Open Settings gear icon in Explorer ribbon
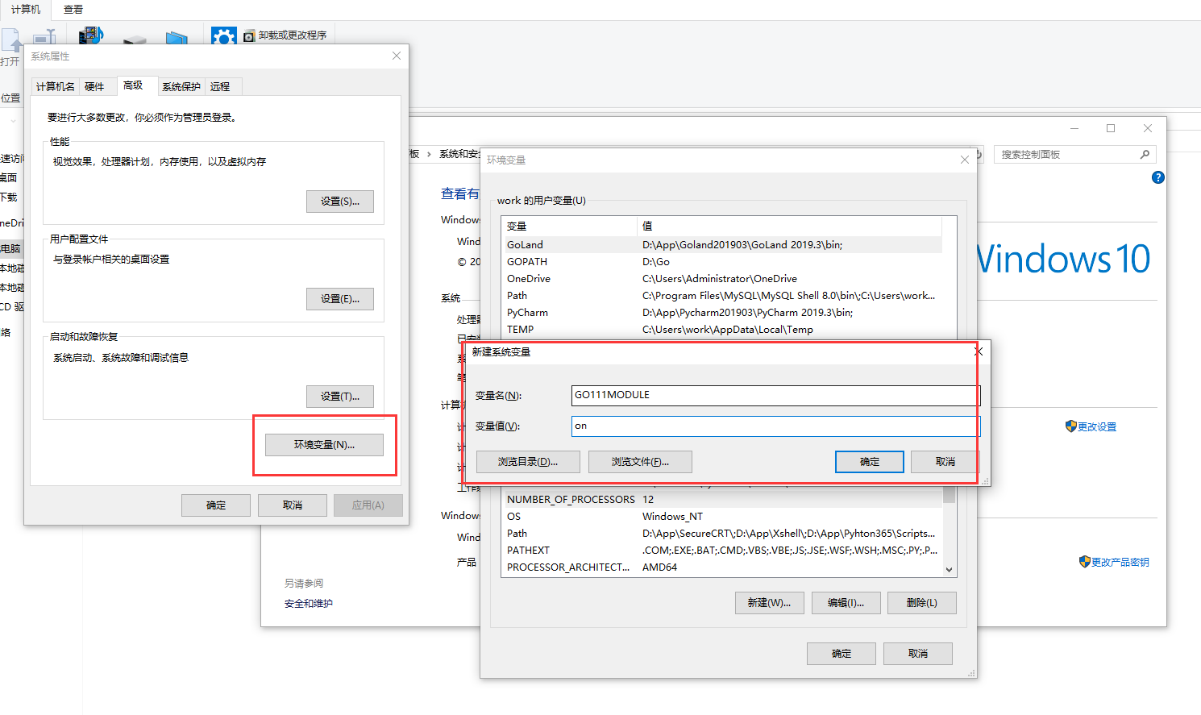The width and height of the screenshot is (1201, 715). 223,36
